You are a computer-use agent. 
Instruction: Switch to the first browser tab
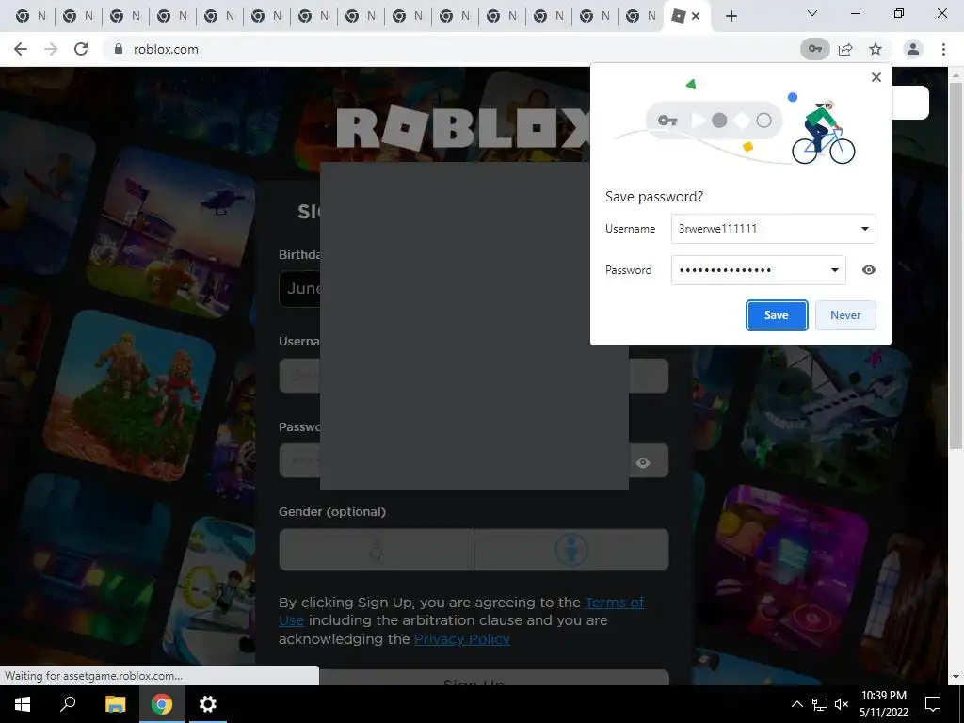point(31,16)
